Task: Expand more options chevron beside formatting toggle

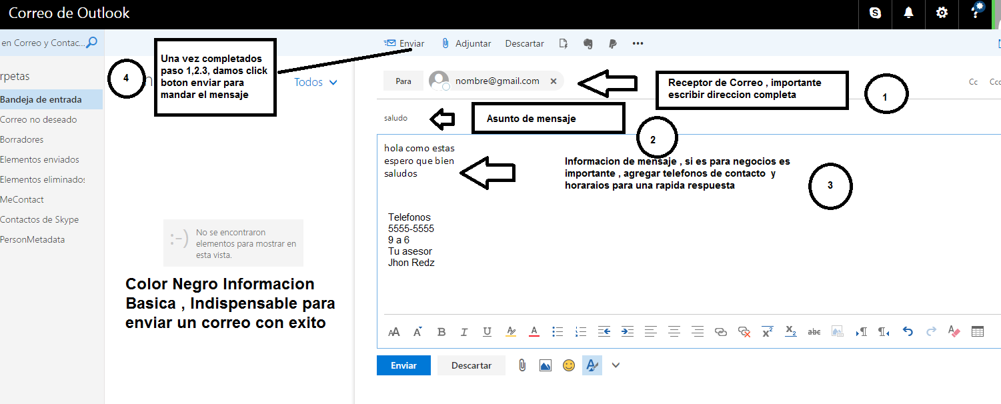Action: 616,365
